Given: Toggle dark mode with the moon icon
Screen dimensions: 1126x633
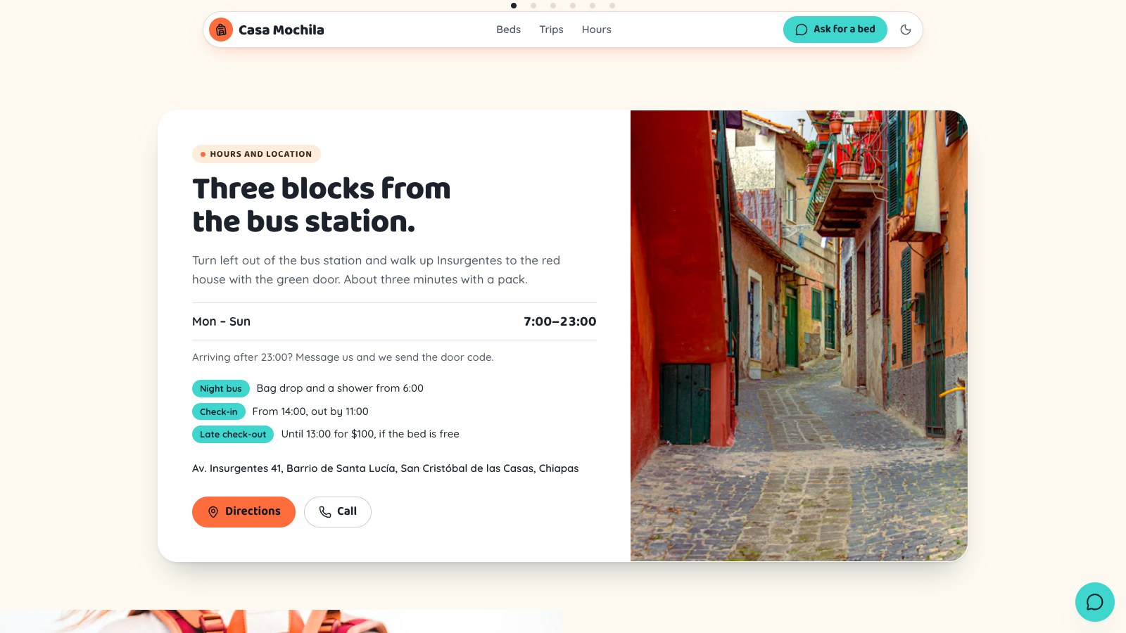Looking at the screenshot, I should click(906, 30).
